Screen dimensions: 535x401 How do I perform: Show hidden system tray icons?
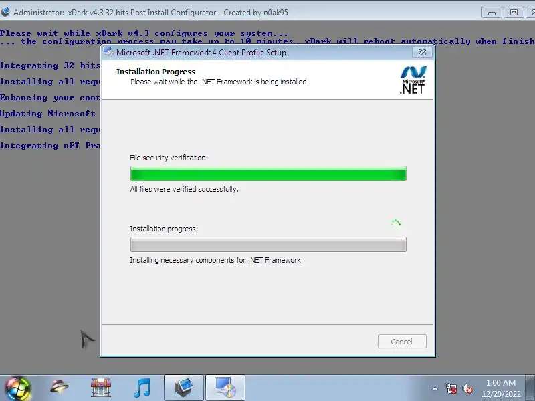click(435, 388)
